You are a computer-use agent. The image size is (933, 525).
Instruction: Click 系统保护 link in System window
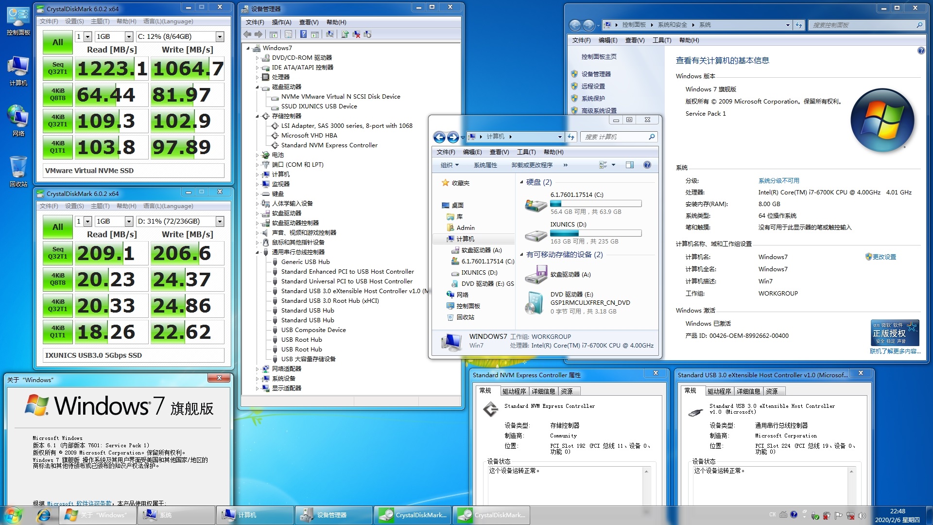[x=593, y=98]
